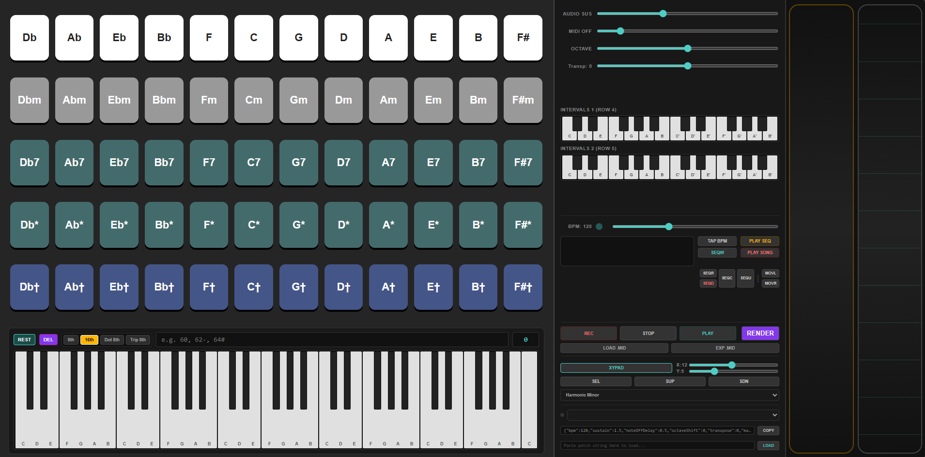The height and width of the screenshot is (457, 925).
Task: Click the SEQU sequencer button
Action: (745, 278)
